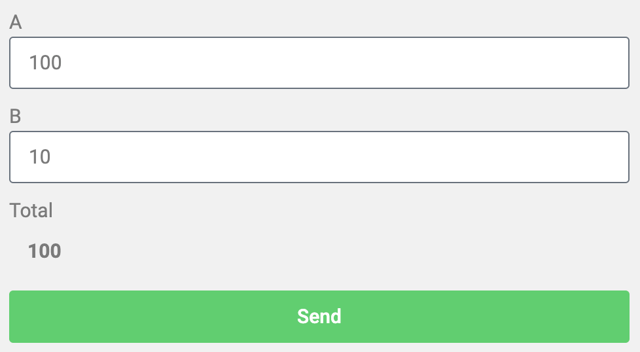This screenshot has height=352, width=640.
Task: Select the text box containing 10
Action: [319, 157]
